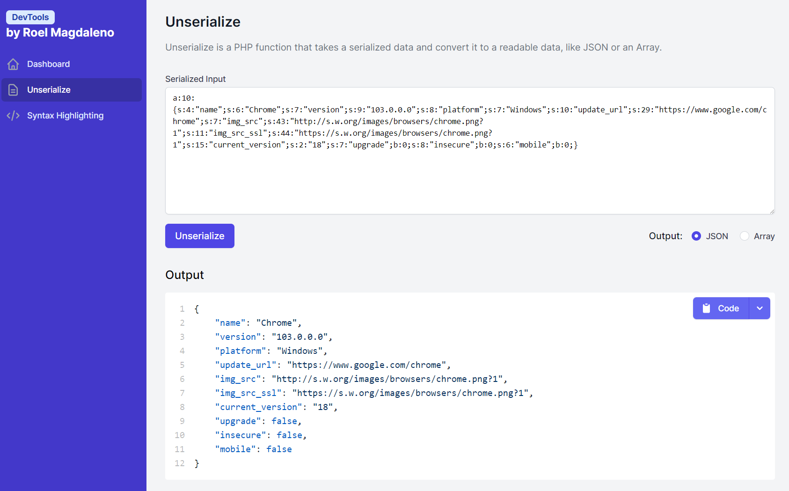Viewport: 789px width, 491px height.
Task: Click the Unserialize page heading
Action: pyautogui.click(x=203, y=22)
